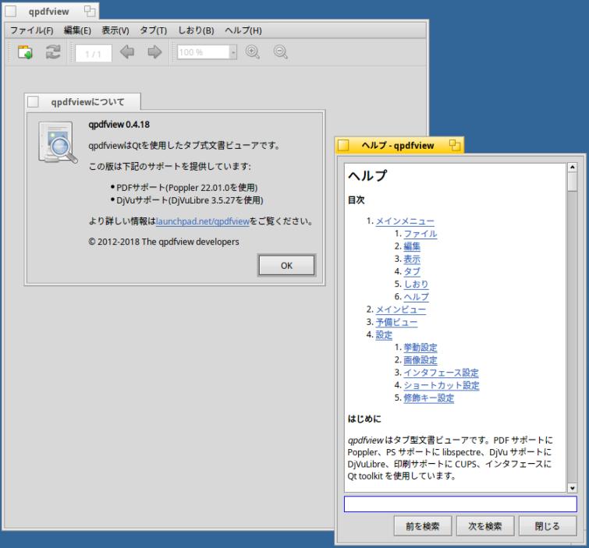Open the launchpad.net/qpdfview link
589x548 pixels.
[203, 221]
